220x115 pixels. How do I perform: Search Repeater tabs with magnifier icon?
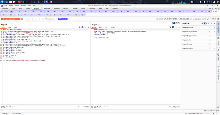click(216, 12)
